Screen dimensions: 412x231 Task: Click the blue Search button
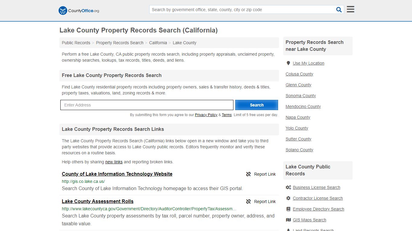(257, 105)
